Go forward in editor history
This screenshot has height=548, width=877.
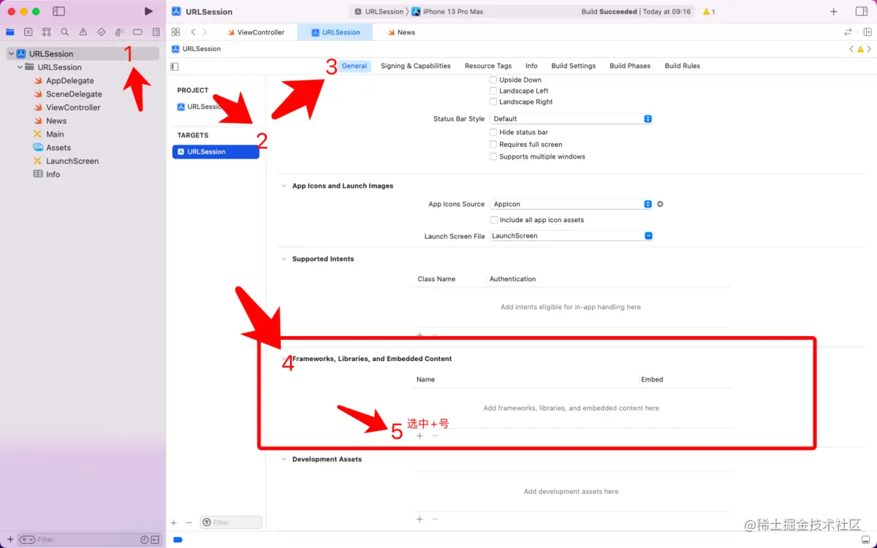pyautogui.click(x=205, y=32)
